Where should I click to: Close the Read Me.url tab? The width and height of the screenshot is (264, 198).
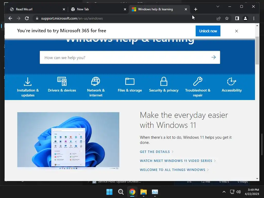(64, 9)
